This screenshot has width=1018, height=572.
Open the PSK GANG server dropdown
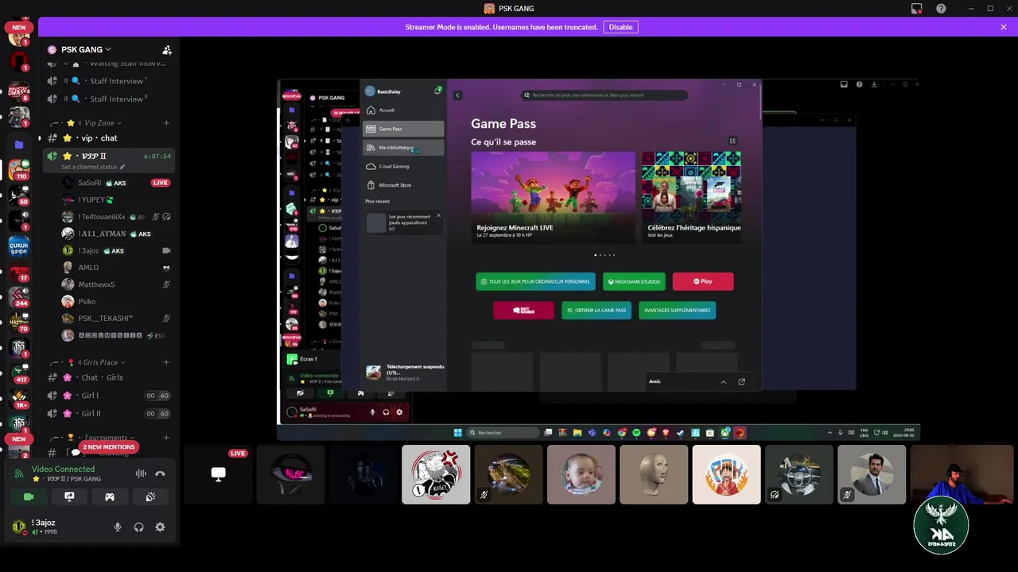[x=87, y=49]
